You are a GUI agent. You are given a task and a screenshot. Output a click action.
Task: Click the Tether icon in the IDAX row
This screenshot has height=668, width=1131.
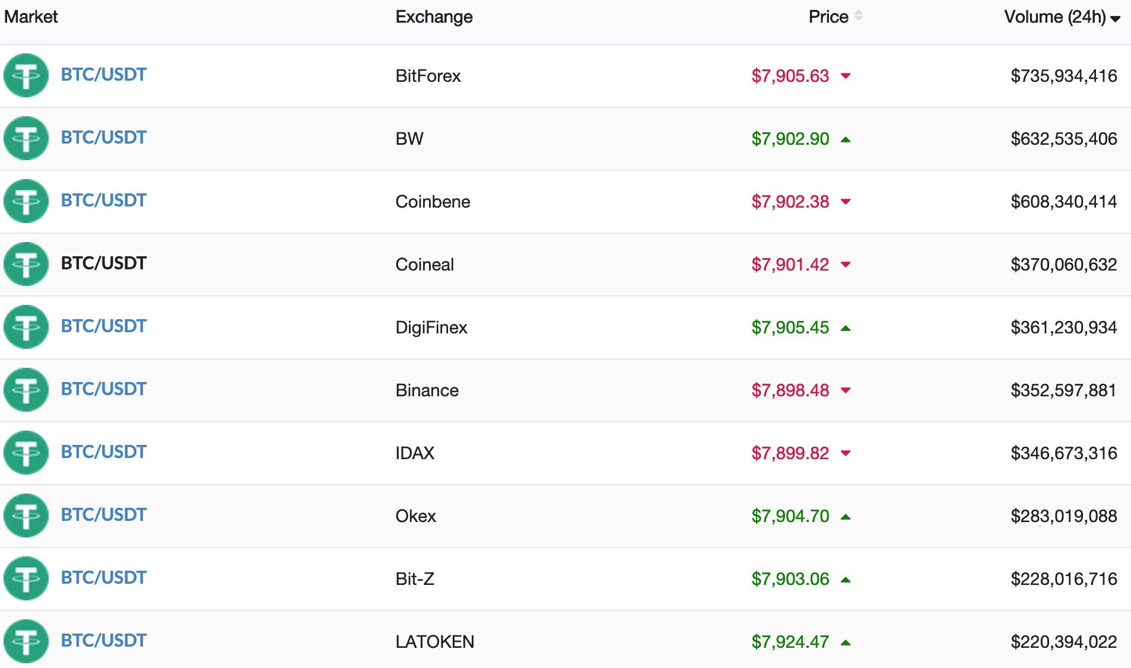coord(26,453)
